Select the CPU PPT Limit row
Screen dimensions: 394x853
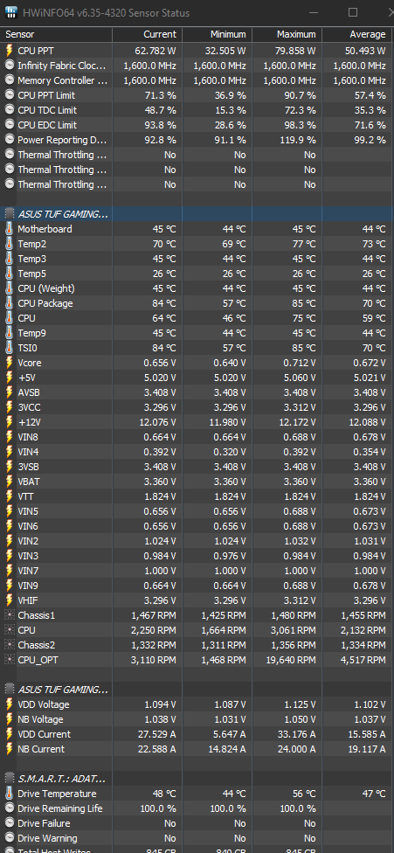pos(197,95)
